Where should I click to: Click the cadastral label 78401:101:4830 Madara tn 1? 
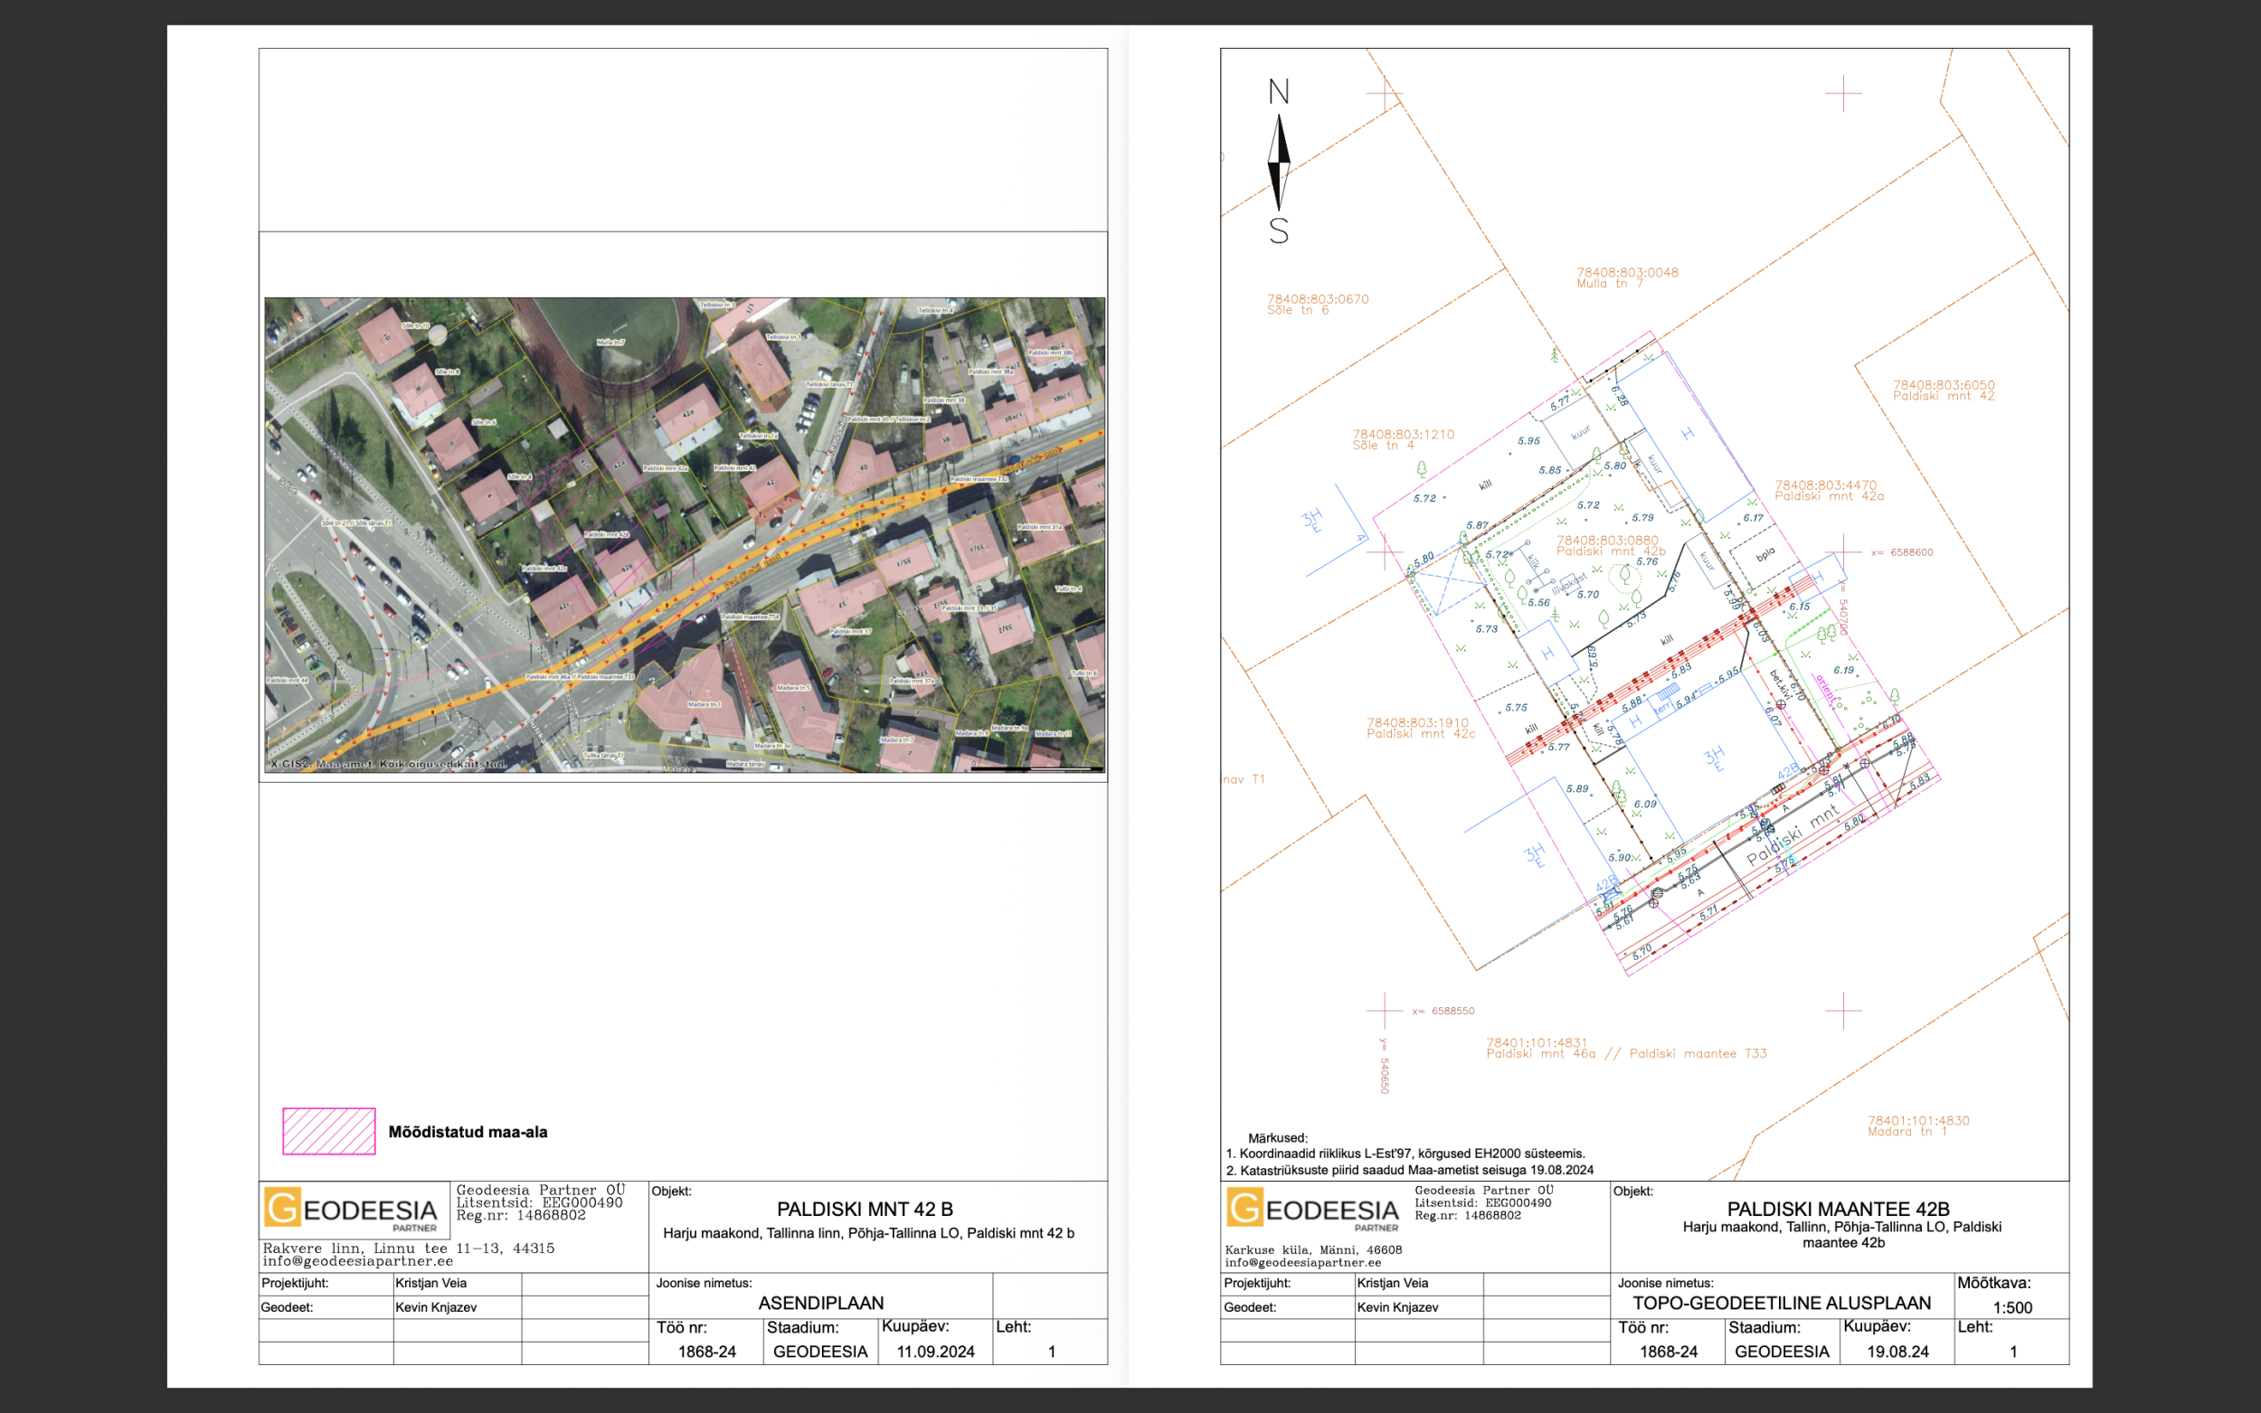coord(1919,1126)
